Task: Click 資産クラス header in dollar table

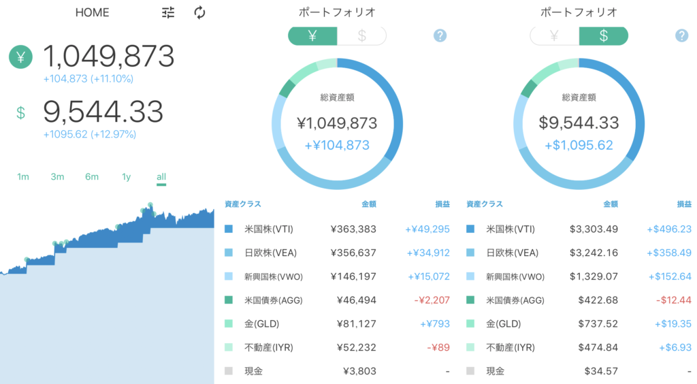Action: (x=485, y=204)
